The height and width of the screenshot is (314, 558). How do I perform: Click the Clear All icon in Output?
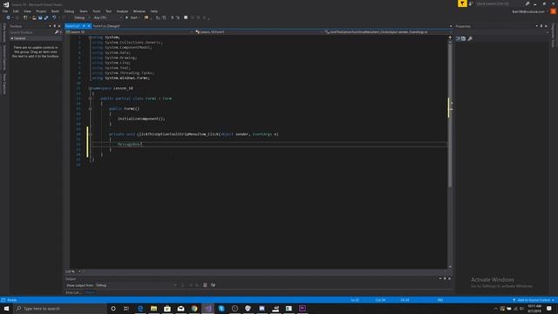point(205,285)
